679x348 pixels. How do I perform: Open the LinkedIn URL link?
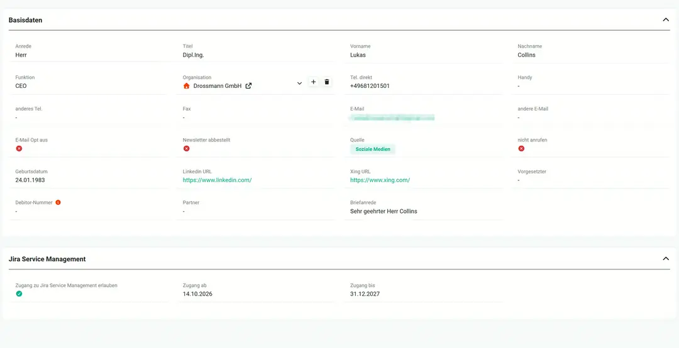pyautogui.click(x=217, y=180)
